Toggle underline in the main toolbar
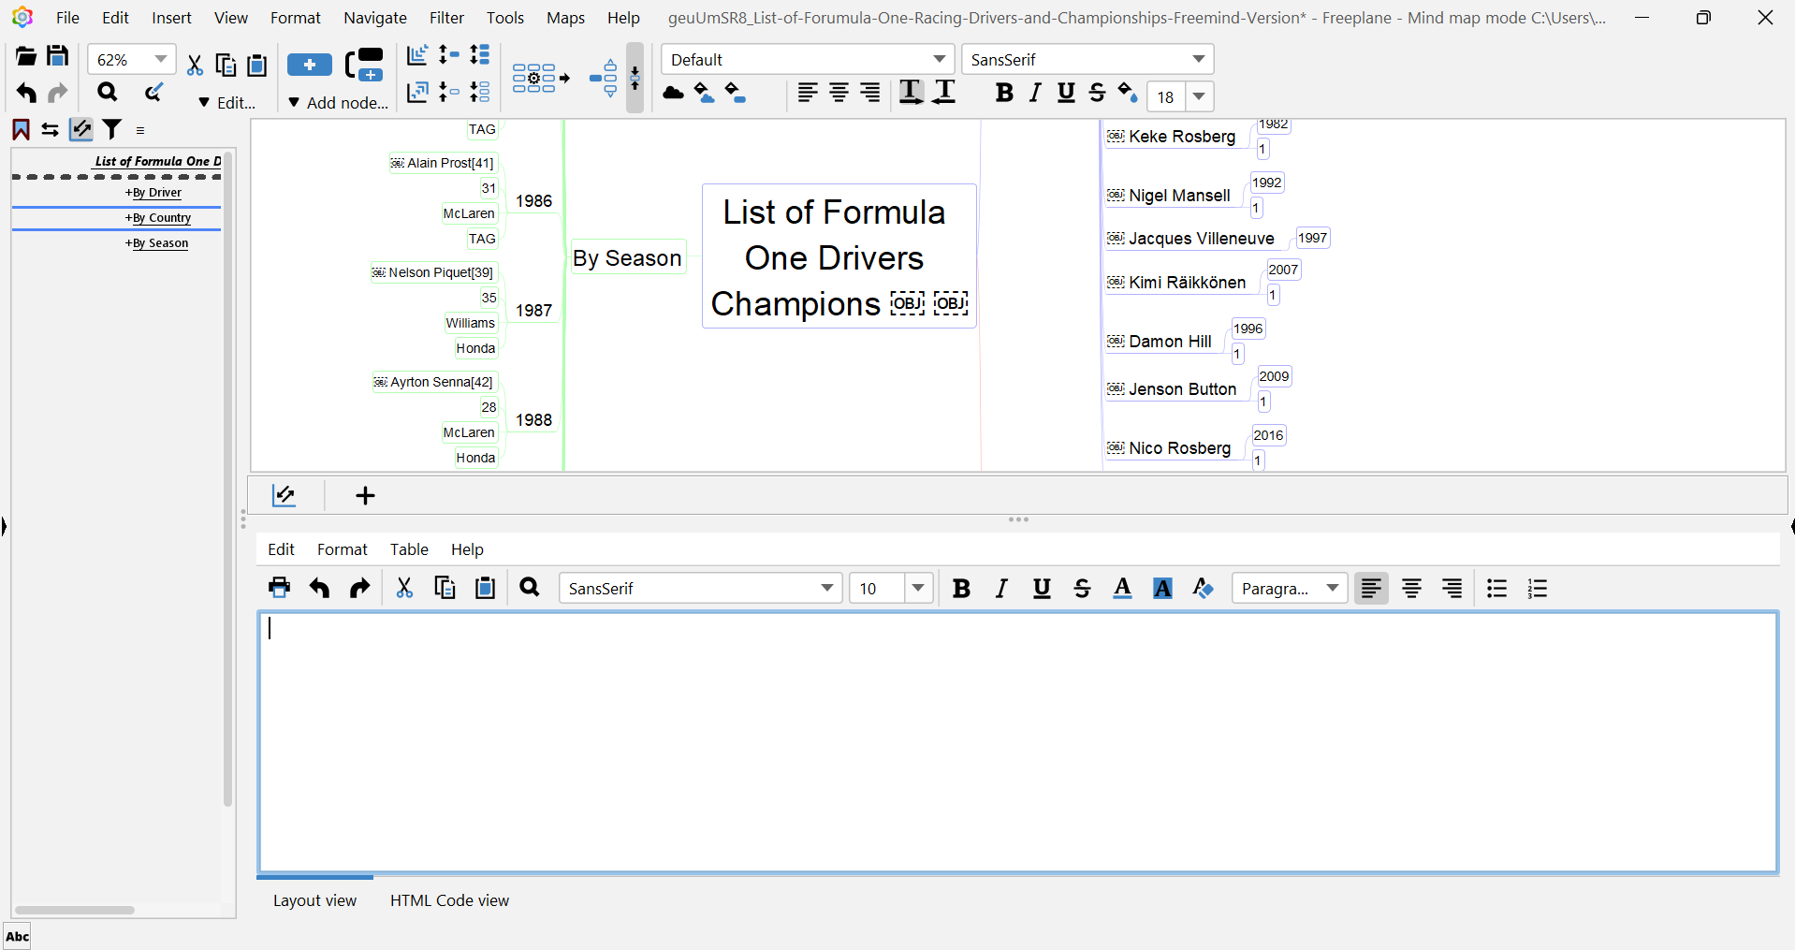Image resolution: width=1795 pixels, height=950 pixels. click(1066, 93)
